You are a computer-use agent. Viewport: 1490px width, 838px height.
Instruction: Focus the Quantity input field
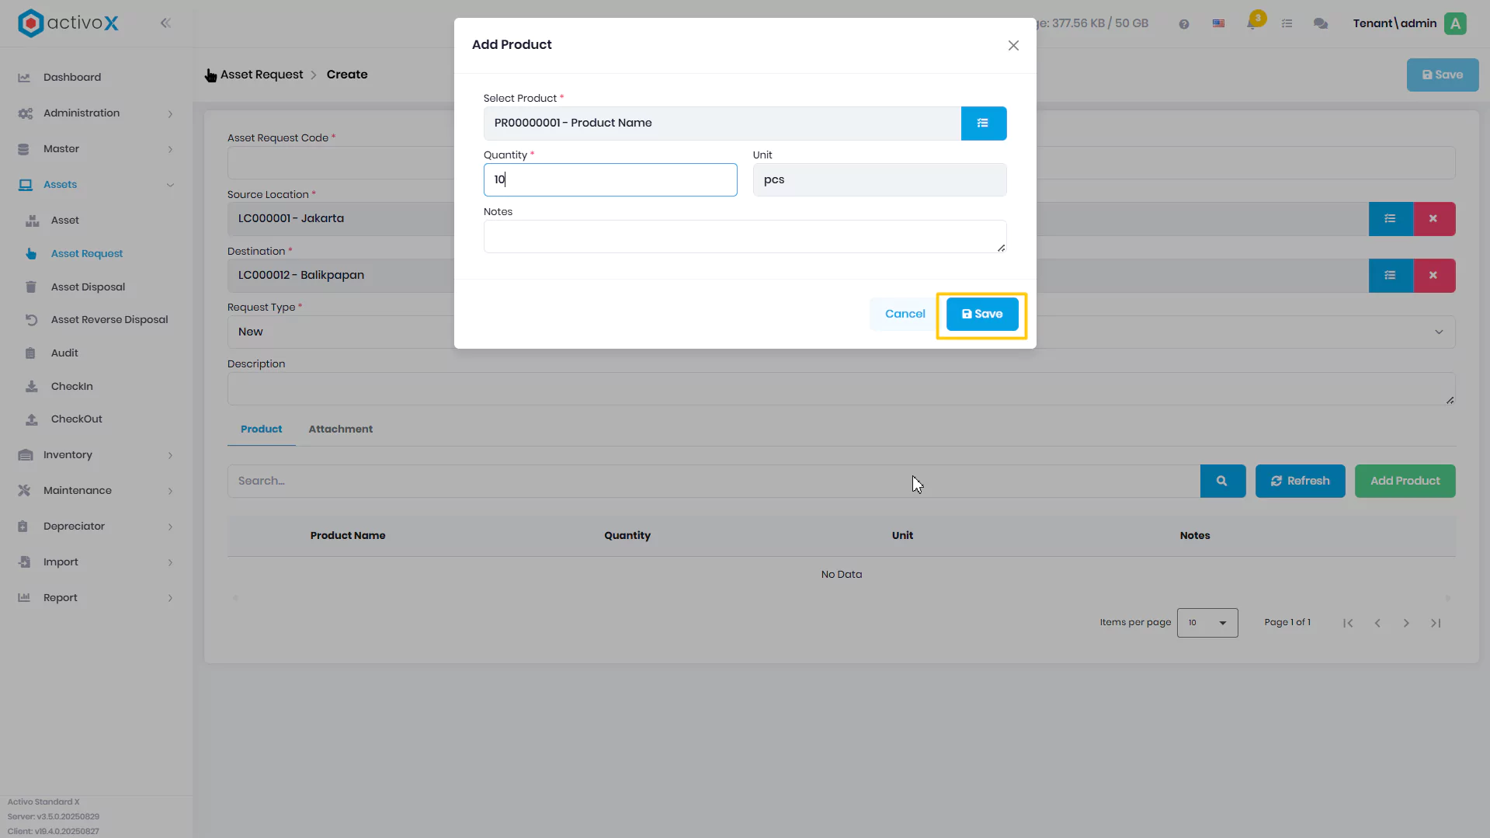coord(610,180)
